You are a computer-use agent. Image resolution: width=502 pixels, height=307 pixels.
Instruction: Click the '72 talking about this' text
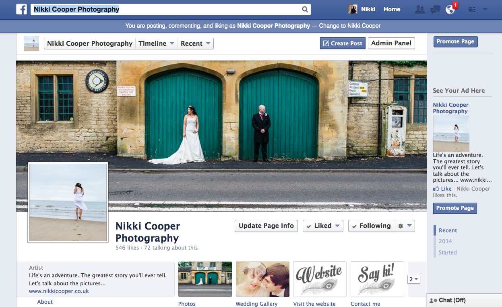click(x=171, y=248)
